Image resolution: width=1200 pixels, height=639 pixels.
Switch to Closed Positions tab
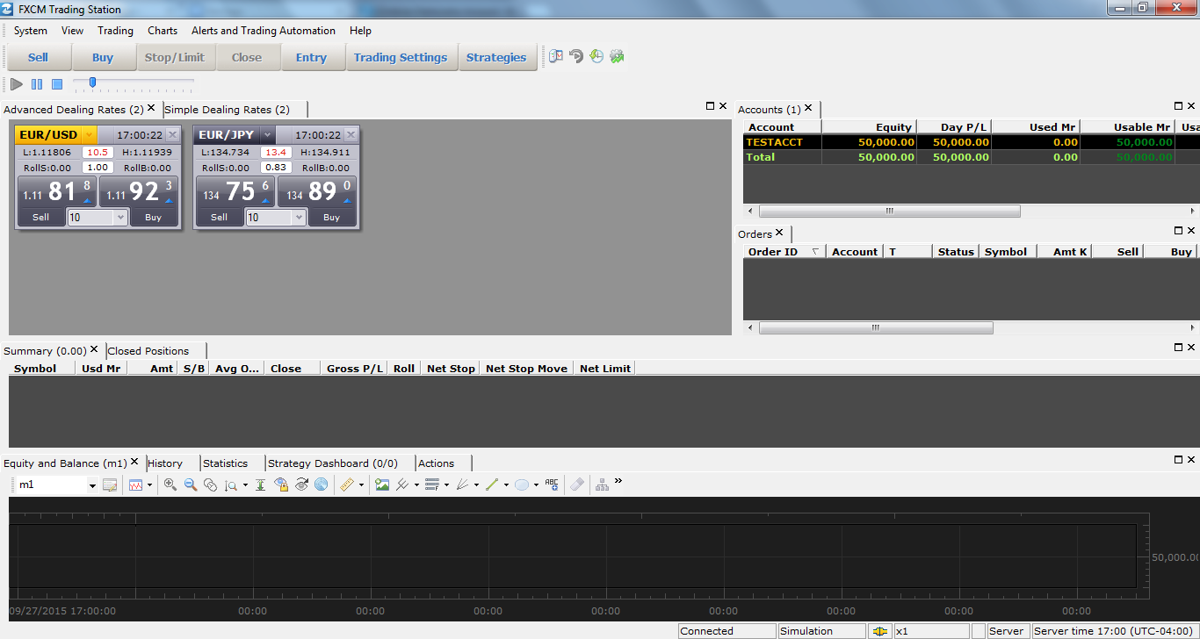tap(148, 351)
